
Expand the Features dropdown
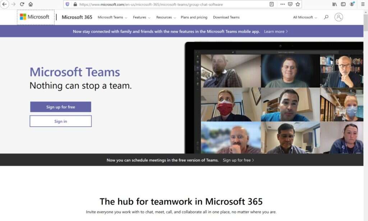coord(140,17)
